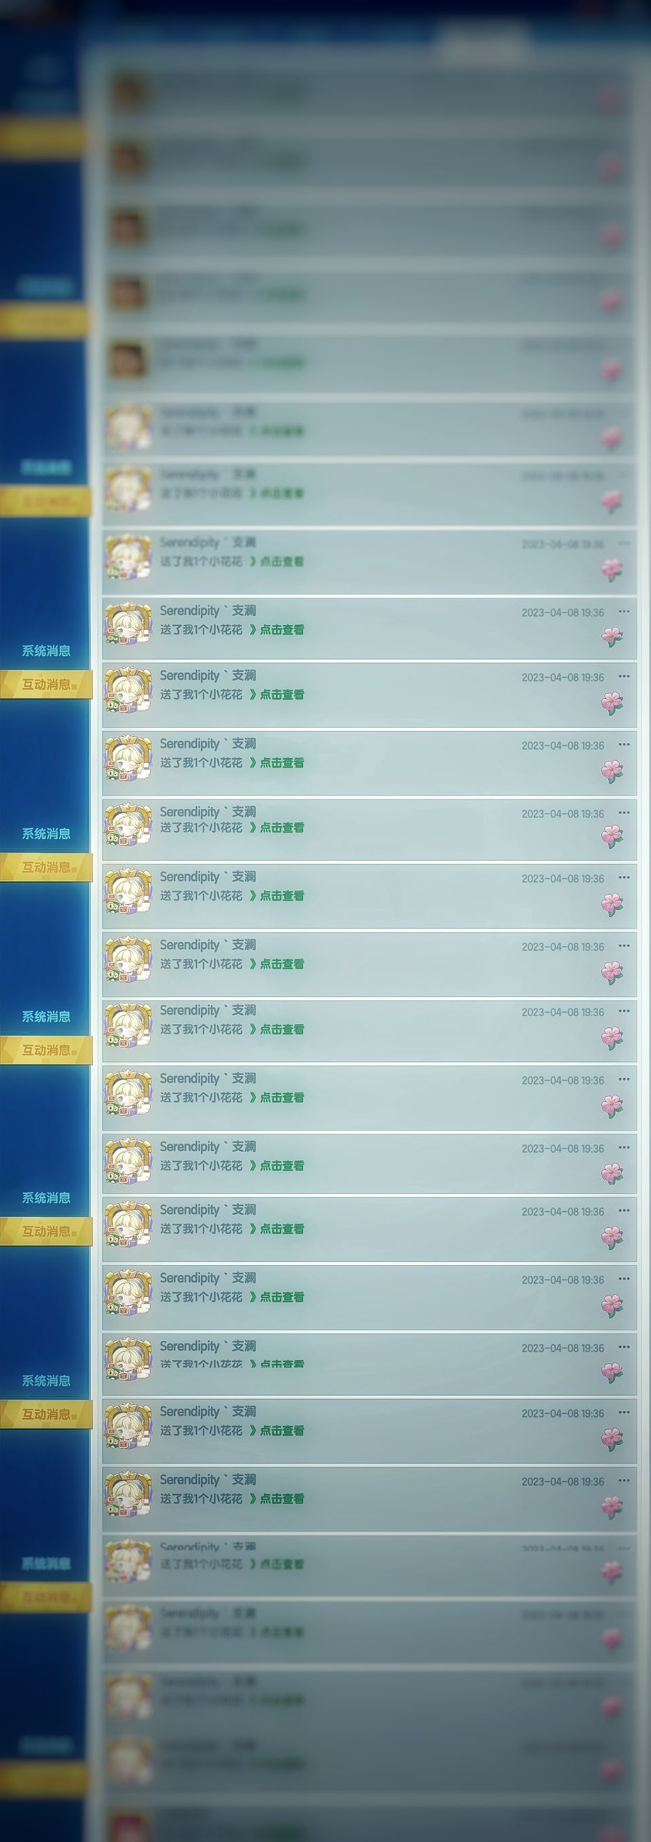Select the lowest sharp 互动消息 sidebar tab

click(45, 1414)
